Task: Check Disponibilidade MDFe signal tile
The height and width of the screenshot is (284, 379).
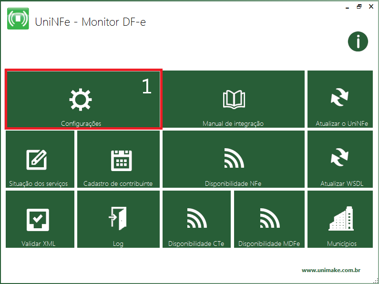Action: [269, 219]
